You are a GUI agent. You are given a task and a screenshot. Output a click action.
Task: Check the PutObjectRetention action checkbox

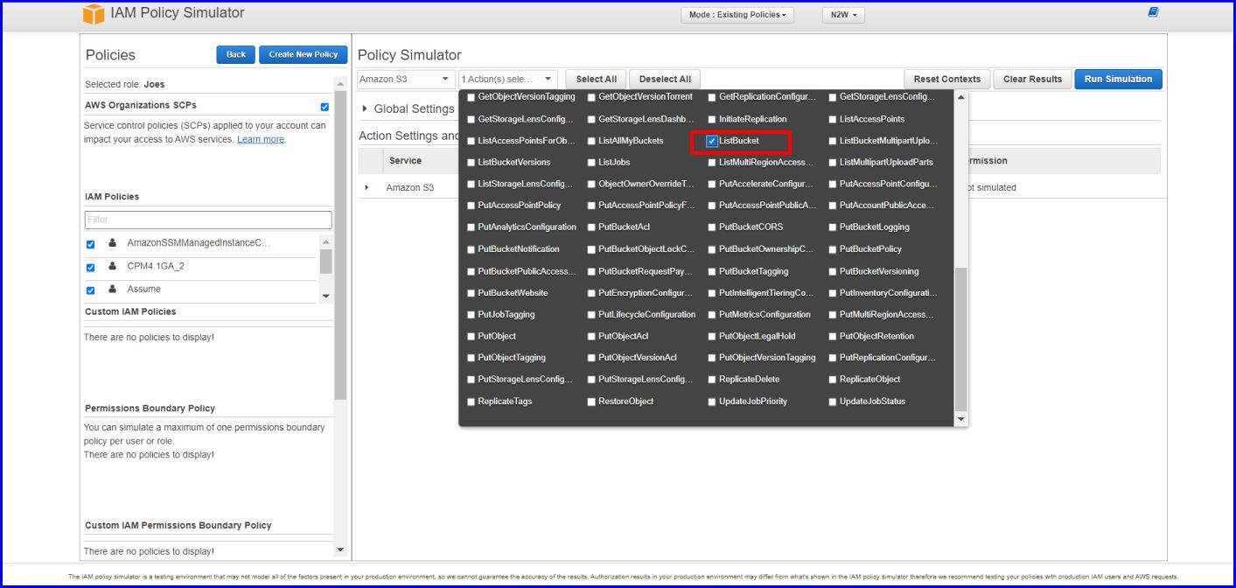833,337
